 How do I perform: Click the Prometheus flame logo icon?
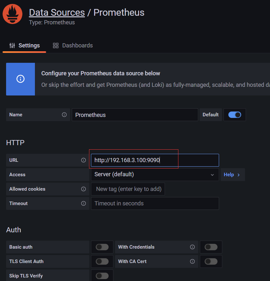12,14
